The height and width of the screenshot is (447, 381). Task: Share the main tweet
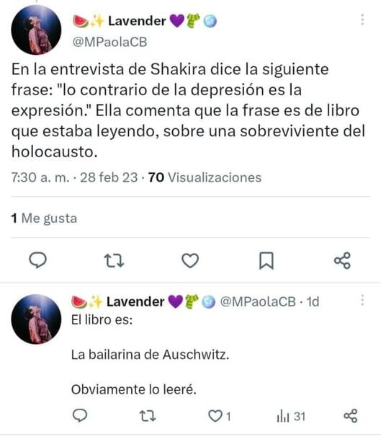[342, 260]
